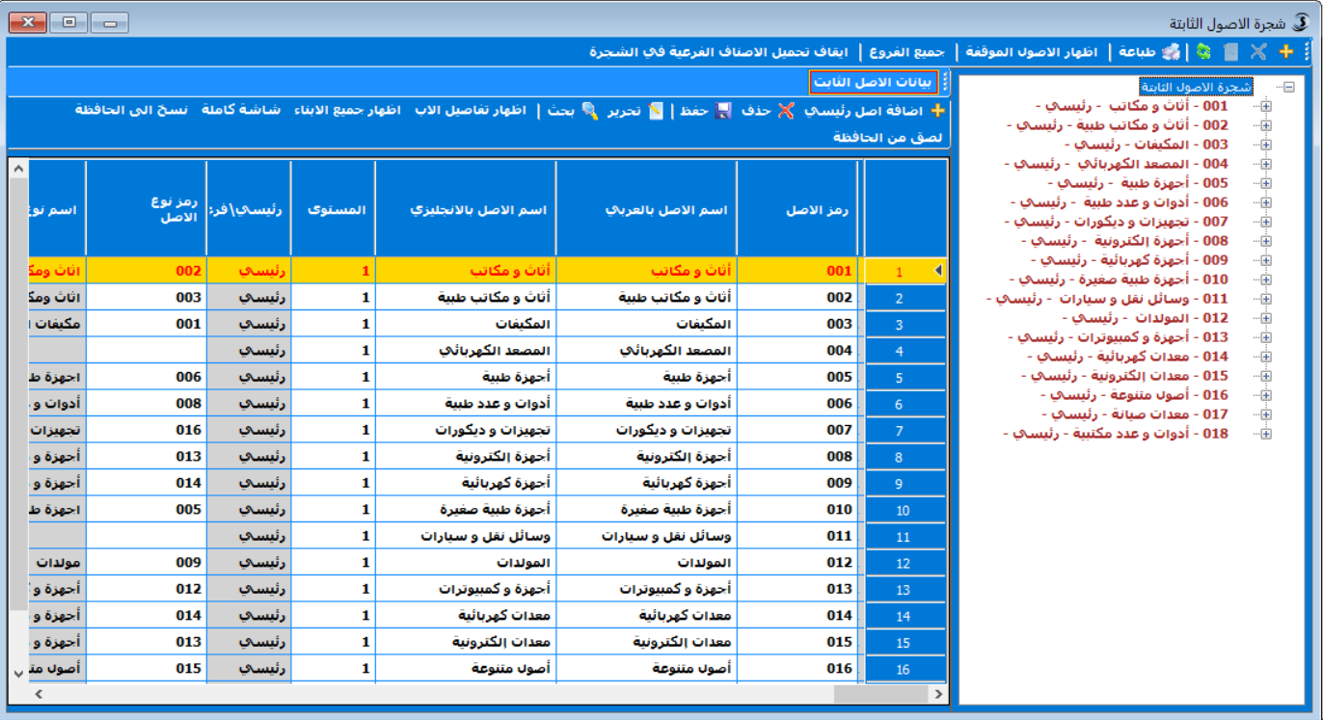This screenshot has width=1323, height=720.
Task: Expand tree node 005 أجهزة طبية
Action: [x=1266, y=183]
